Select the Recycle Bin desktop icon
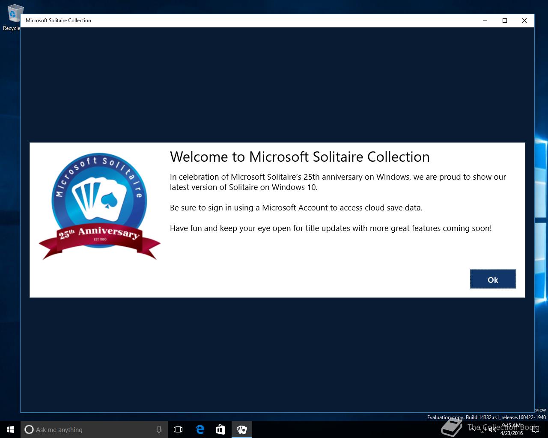Viewport: 548px width, 438px height. (14, 17)
